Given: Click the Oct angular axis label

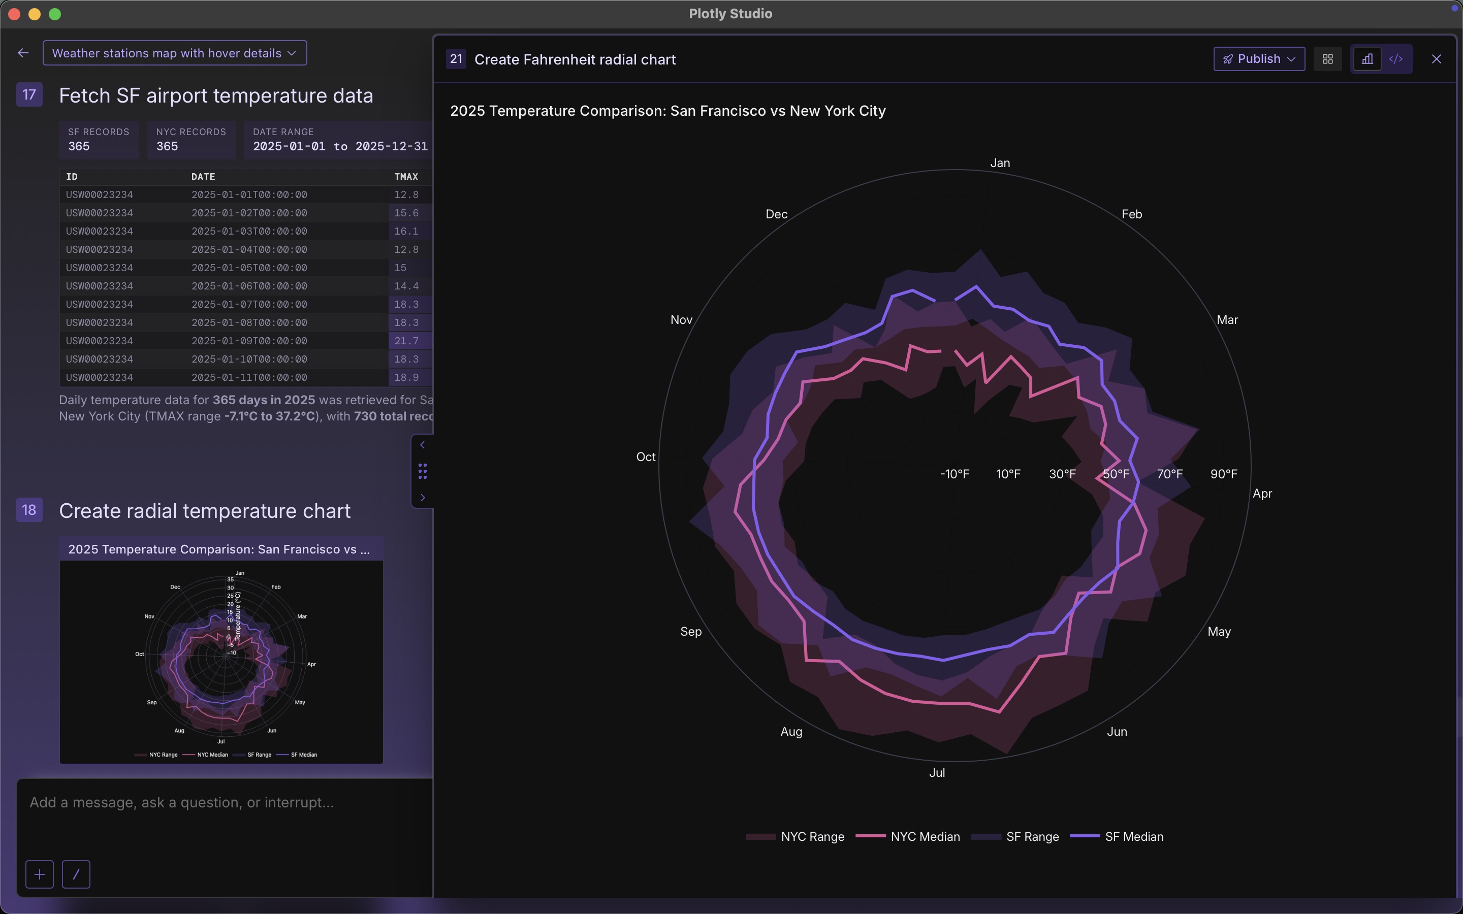Looking at the screenshot, I should pos(646,457).
